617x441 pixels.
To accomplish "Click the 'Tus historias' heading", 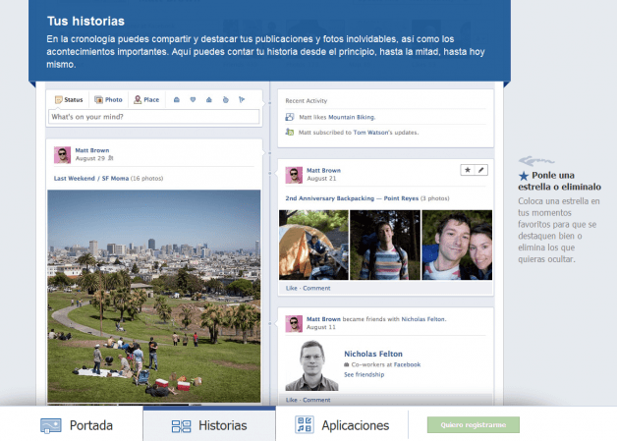I will pos(85,21).
